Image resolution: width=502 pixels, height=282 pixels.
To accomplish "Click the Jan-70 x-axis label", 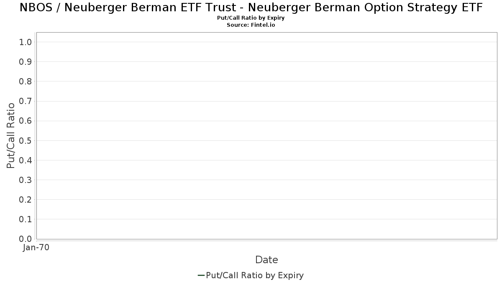I will coord(36,248).
